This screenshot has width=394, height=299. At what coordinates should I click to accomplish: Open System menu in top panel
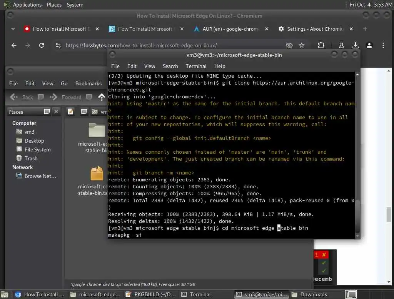click(75, 5)
